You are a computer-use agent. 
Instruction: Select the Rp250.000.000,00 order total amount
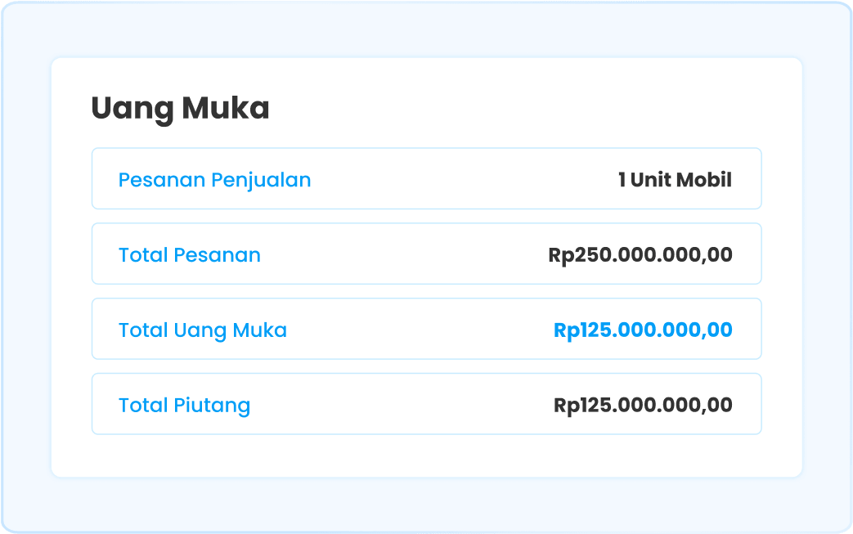640,255
